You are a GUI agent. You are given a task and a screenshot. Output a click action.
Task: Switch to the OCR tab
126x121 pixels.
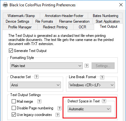(x=82, y=27)
